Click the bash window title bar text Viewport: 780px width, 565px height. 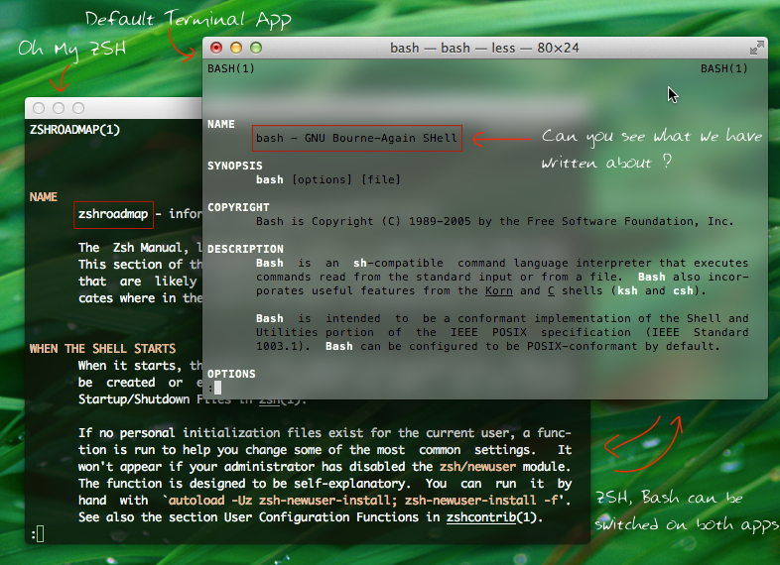click(x=484, y=48)
